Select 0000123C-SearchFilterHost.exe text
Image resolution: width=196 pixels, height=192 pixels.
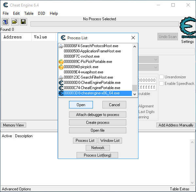88,77
